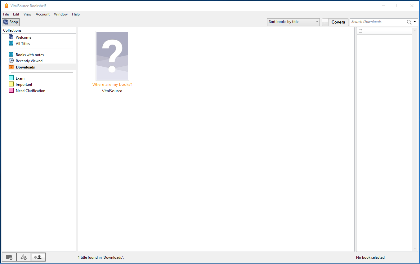The height and width of the screenshot is (264, 420).
Task: Open the Account menu
Action: coord(42,14)
